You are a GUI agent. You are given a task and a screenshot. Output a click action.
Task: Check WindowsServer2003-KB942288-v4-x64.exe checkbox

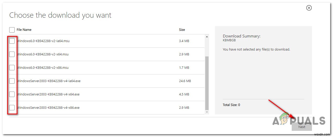[x=12, y=94]
